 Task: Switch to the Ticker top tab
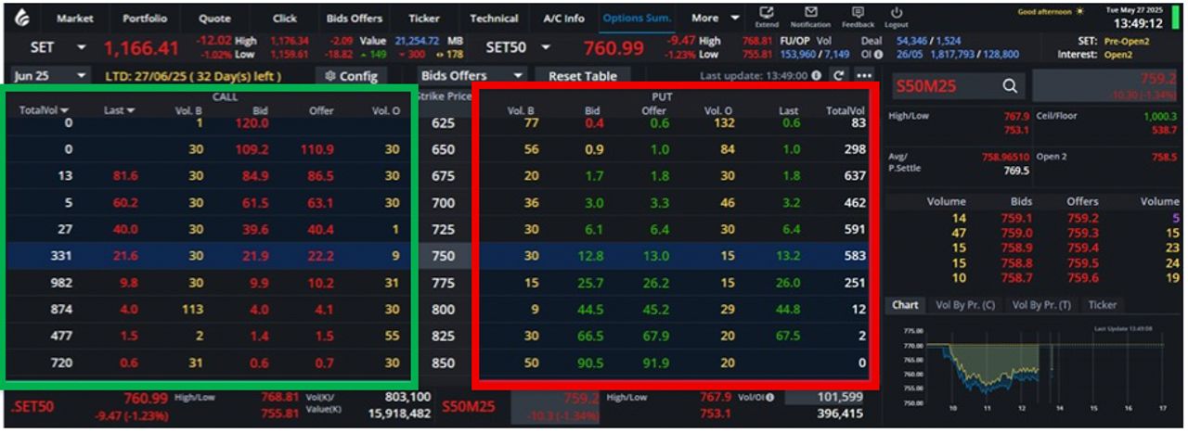(424, 18)
